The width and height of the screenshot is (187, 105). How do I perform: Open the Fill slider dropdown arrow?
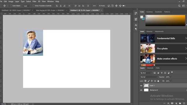click(x=172, y=81)
